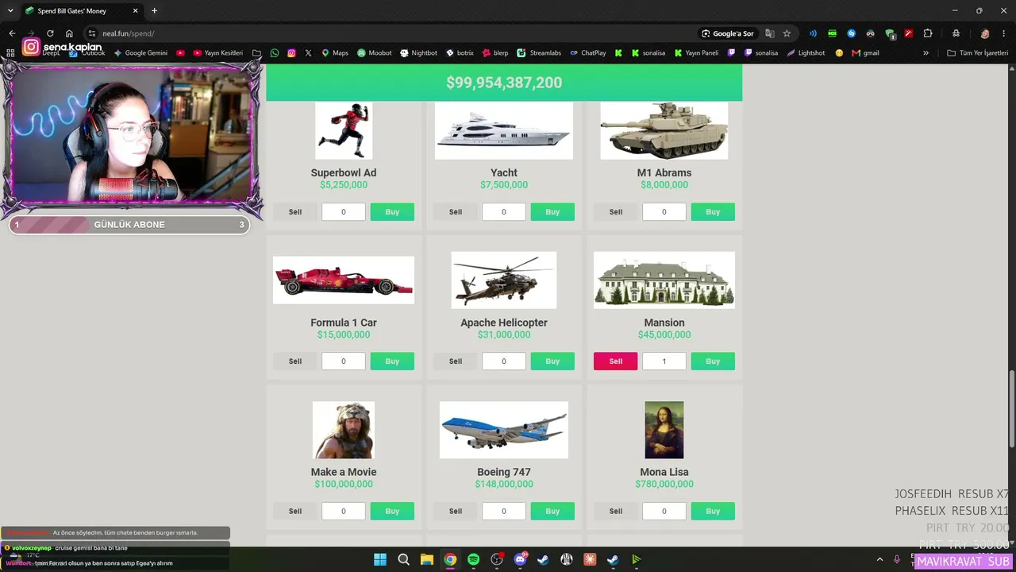Click the Sell button under Boeing 747
Viewport: 1016px width, 572px height.
pos(456,512)
